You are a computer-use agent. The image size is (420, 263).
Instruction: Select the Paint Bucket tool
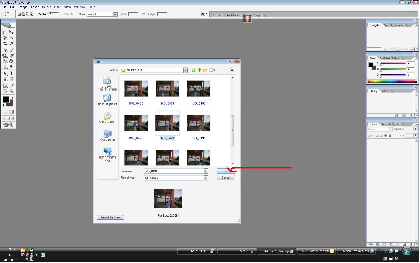[x=12, y=61]
